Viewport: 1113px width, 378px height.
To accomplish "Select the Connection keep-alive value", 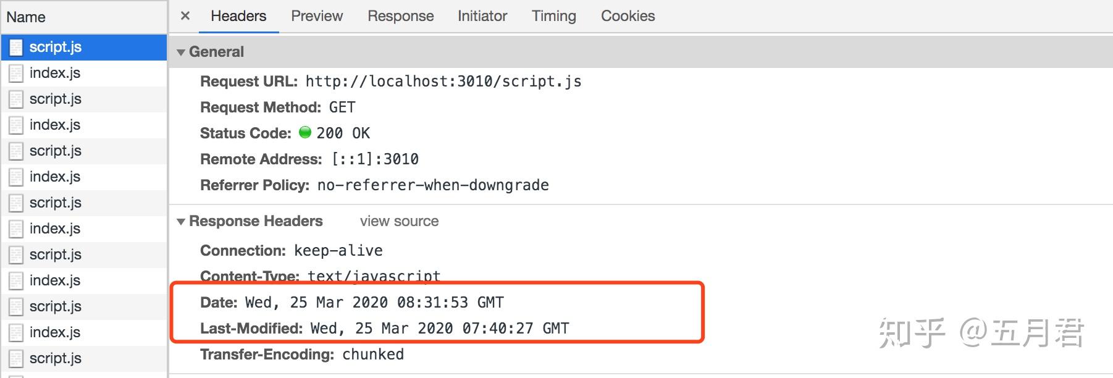I will [338, 251].
